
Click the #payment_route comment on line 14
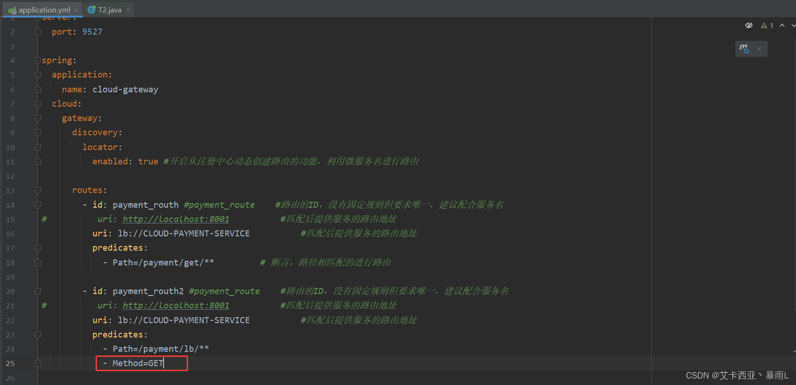(219, 205)
